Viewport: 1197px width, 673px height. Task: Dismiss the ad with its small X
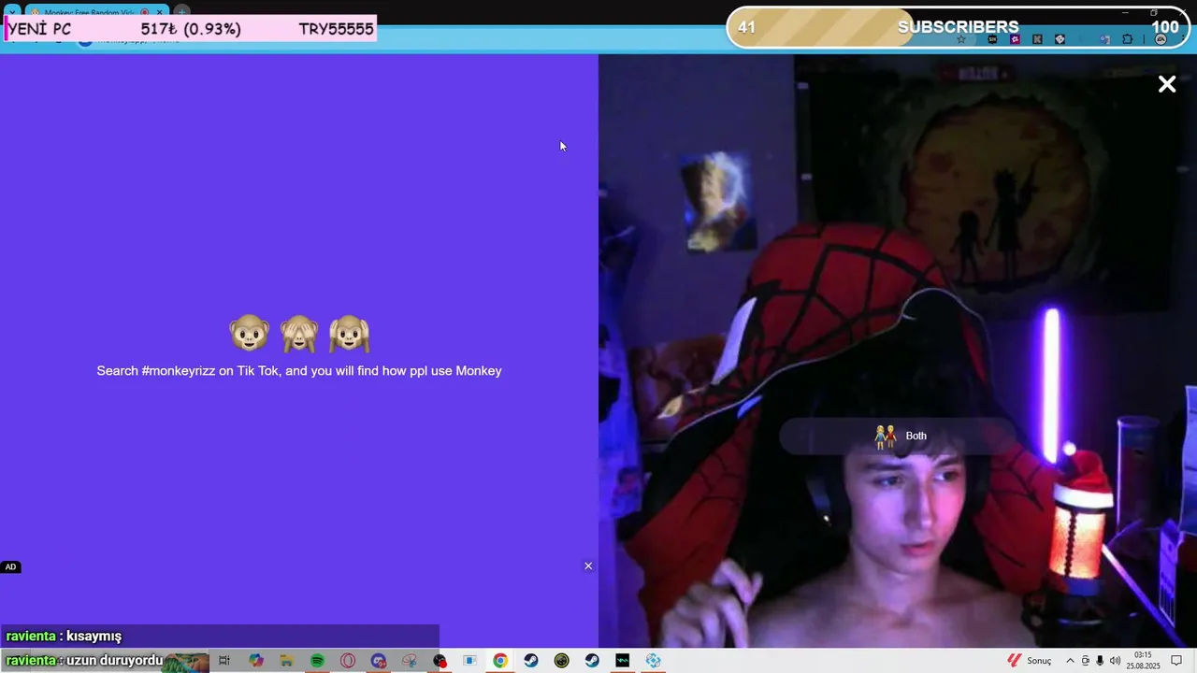tap(588, 566)
